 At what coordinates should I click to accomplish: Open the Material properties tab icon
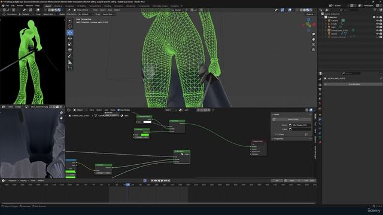pos(320,142)
